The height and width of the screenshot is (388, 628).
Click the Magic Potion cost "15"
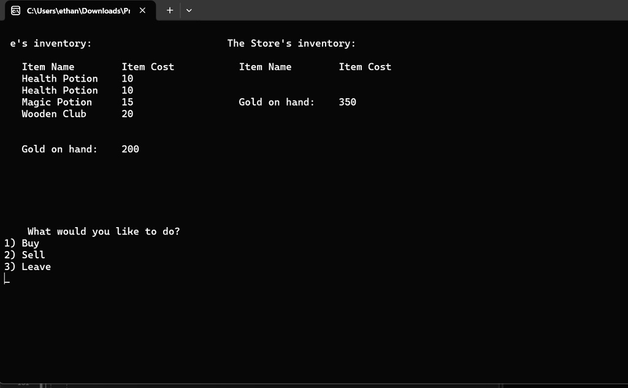click(x=128, y=102)
